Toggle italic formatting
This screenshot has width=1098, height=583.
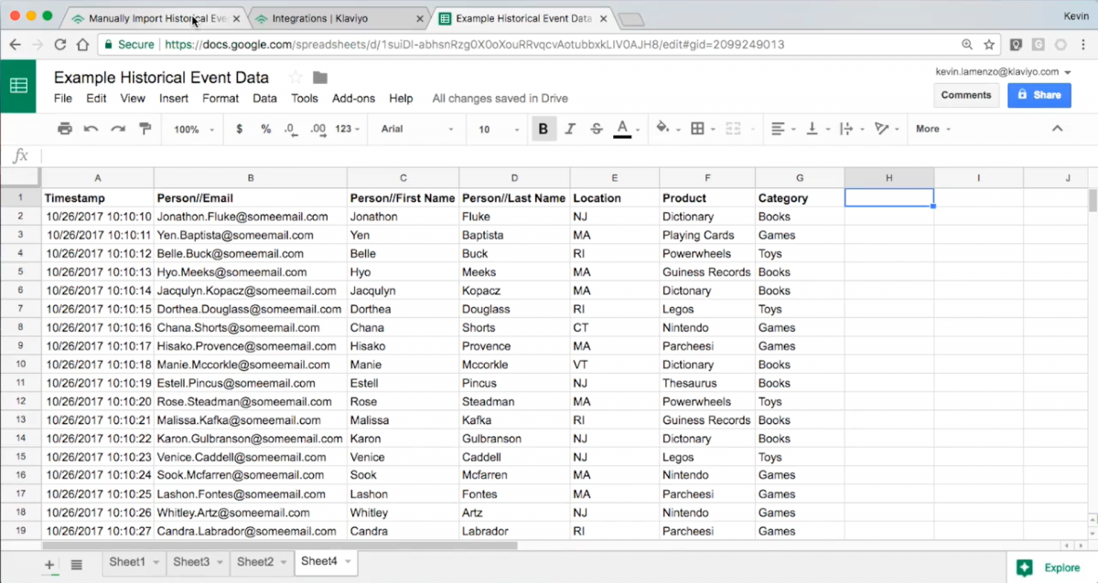tap(570, 129)
